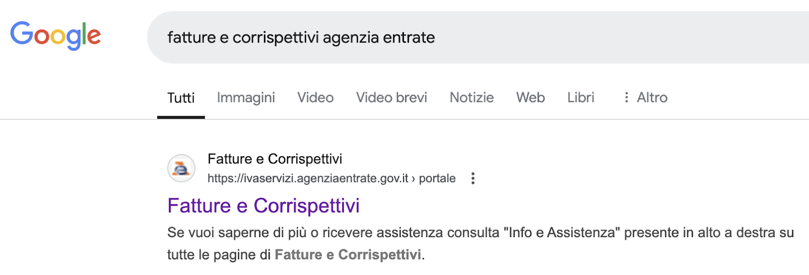This screenshot has width=809, height=275.
Task: Open the Video brevi tab
Action: coord(391,98)
